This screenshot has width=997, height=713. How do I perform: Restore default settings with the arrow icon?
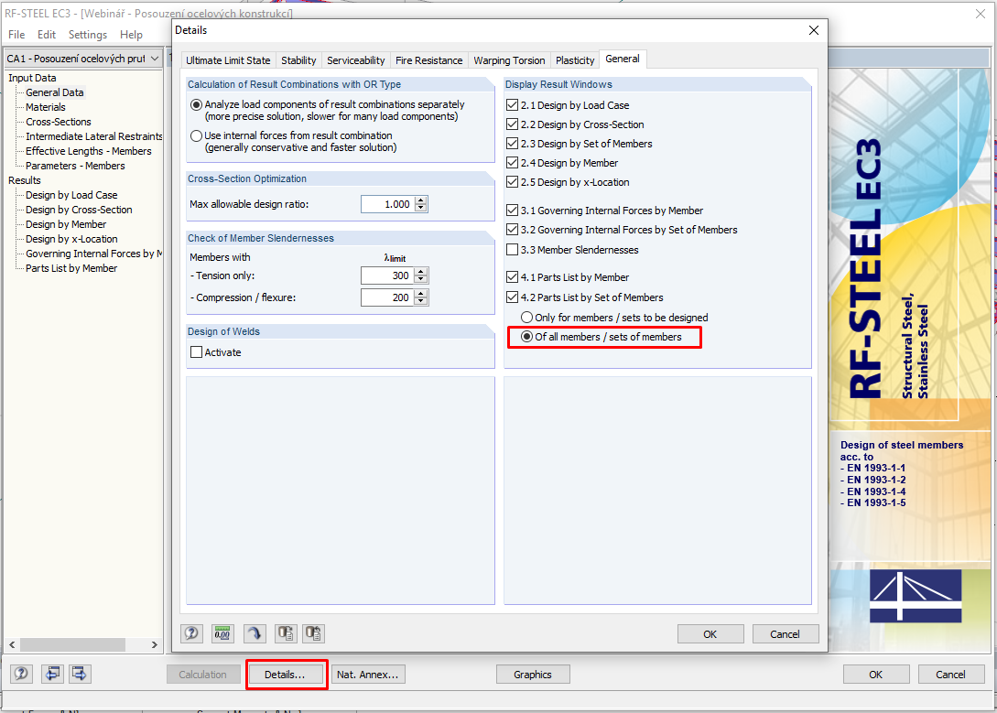point(255,633)
